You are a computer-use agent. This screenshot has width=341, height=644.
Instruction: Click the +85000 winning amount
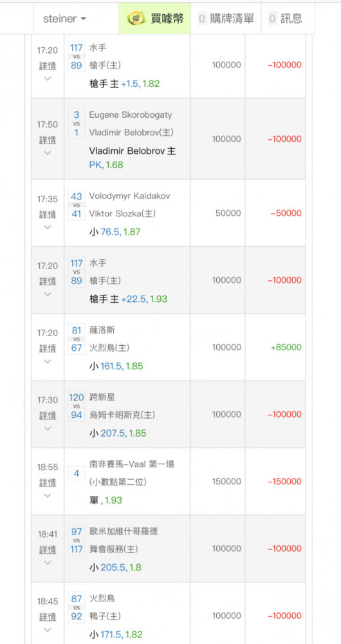(x=286, y=348)
